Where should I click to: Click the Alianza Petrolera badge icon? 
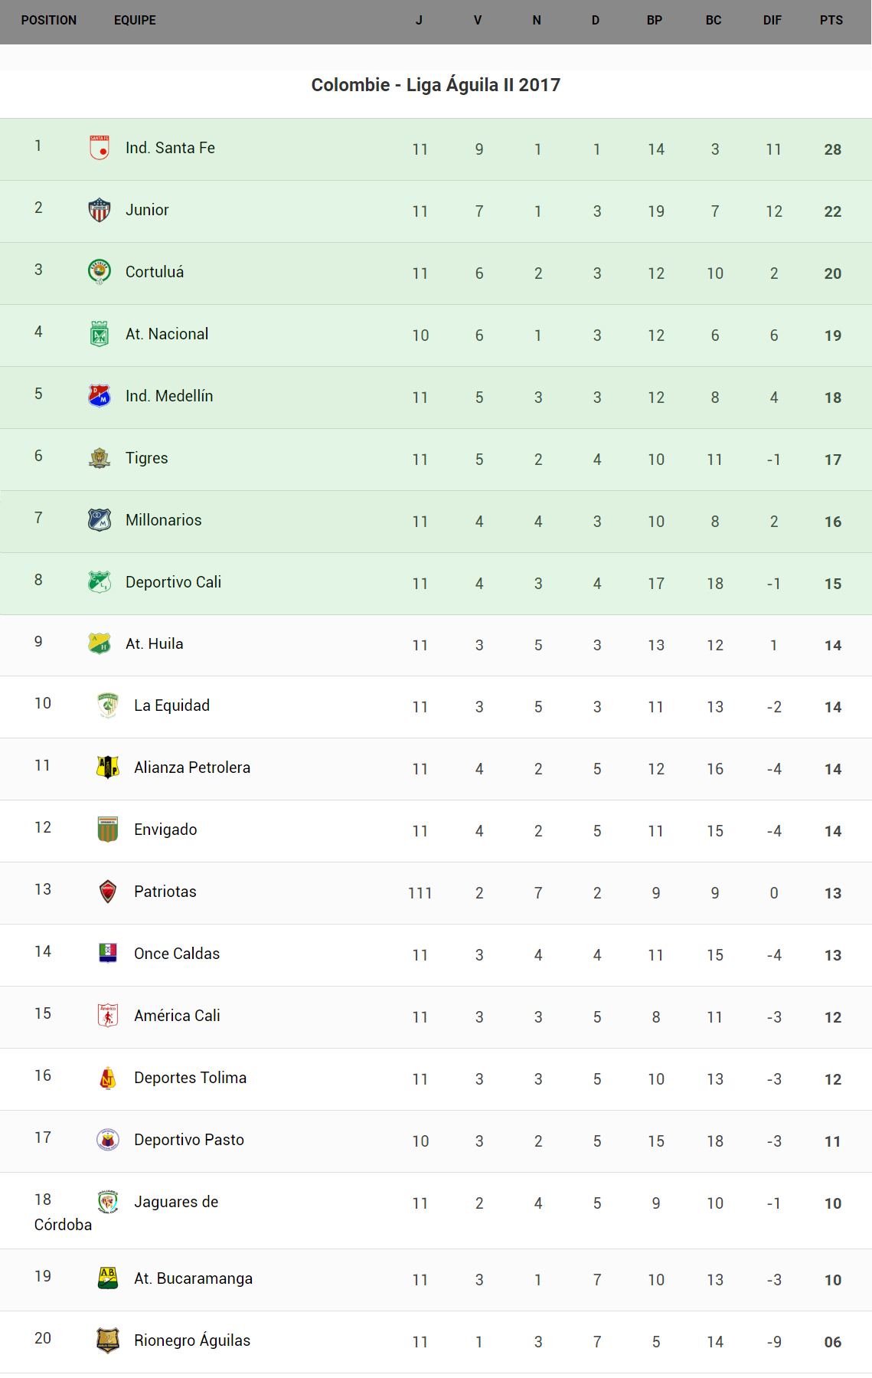(108, 768)
